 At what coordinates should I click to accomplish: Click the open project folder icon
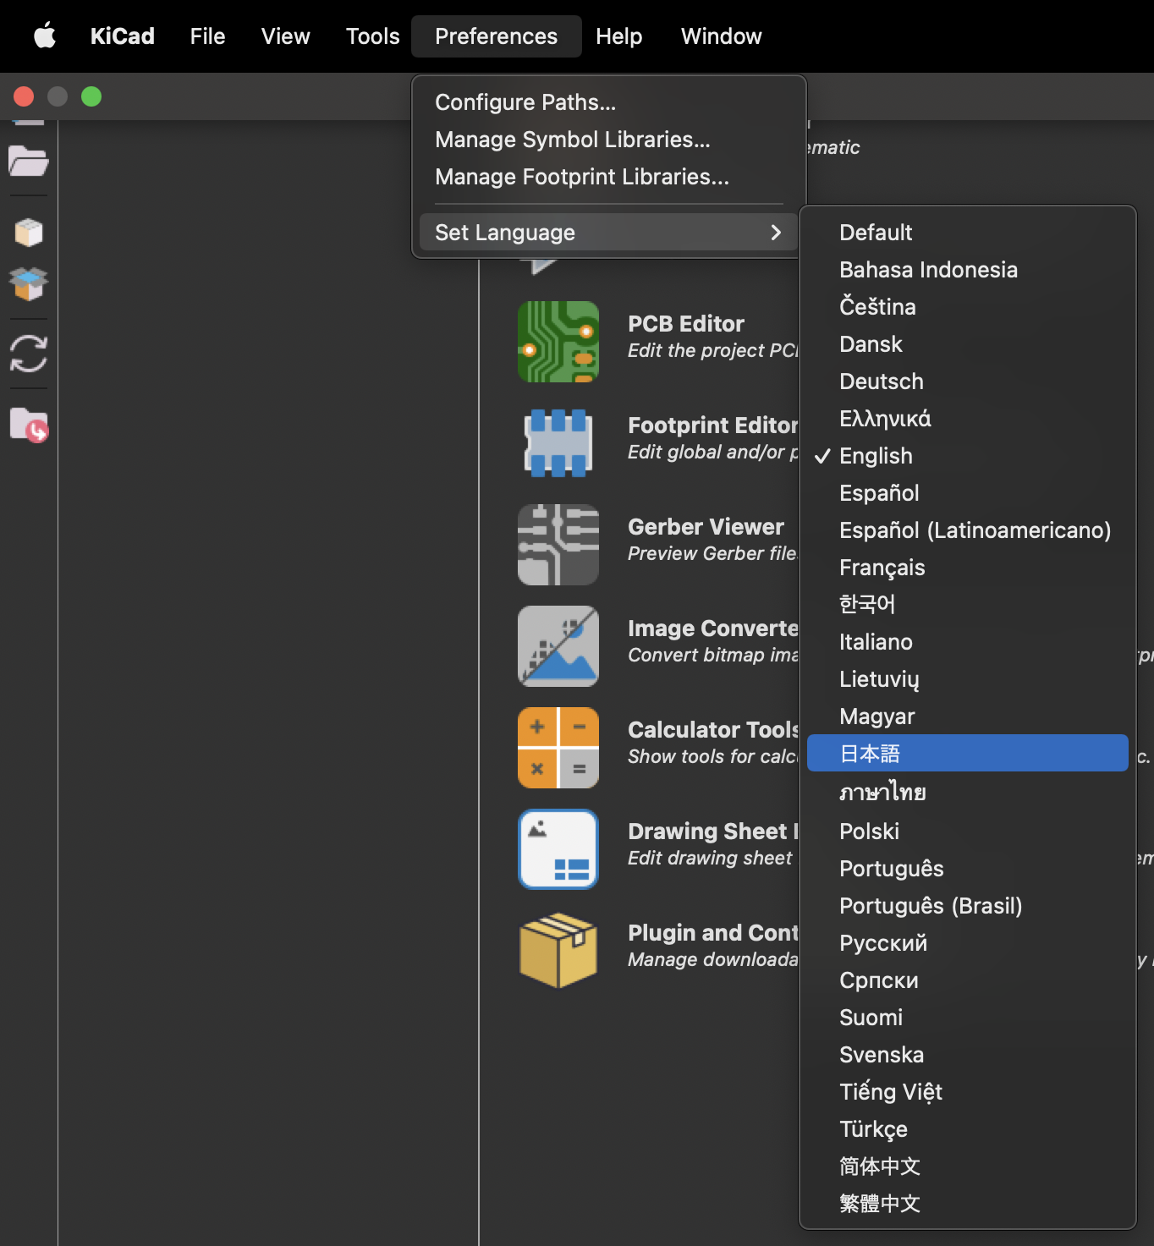click(x=29, y=161)
